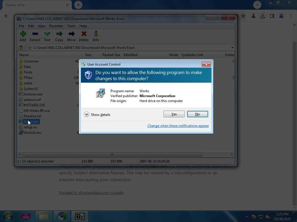
Task: Sort by the Modified column header
Action: click(x=131, y=55)
